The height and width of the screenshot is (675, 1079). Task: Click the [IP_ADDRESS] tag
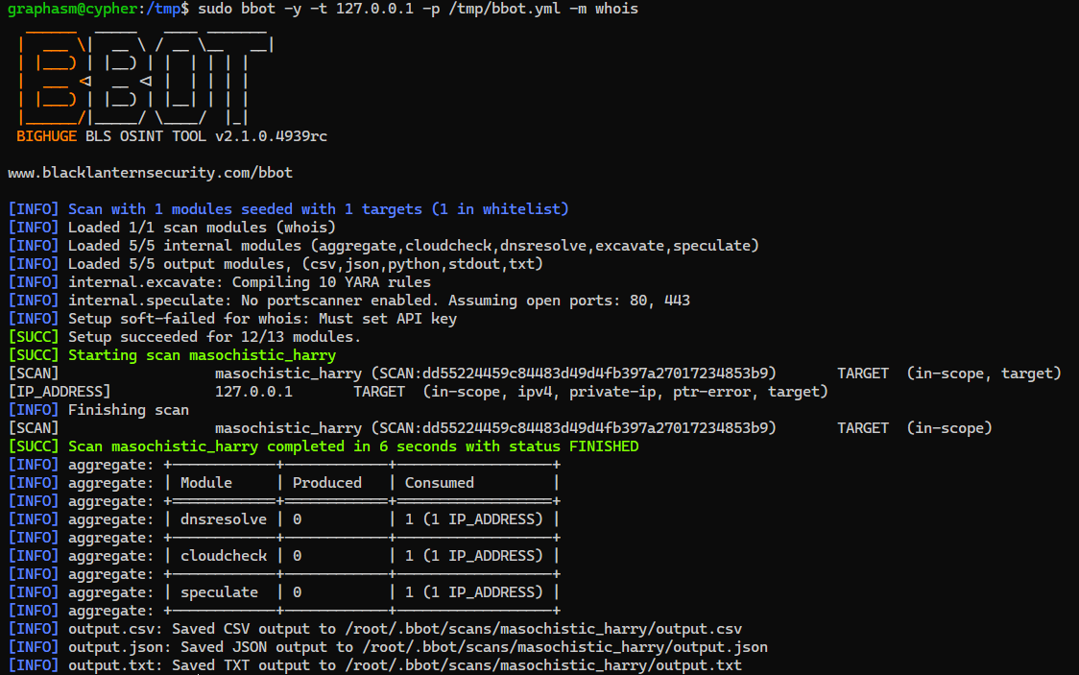[x=60, y=392]
